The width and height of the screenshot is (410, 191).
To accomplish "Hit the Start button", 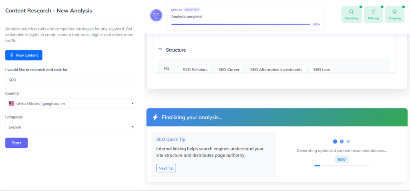I will click(16, 143).
